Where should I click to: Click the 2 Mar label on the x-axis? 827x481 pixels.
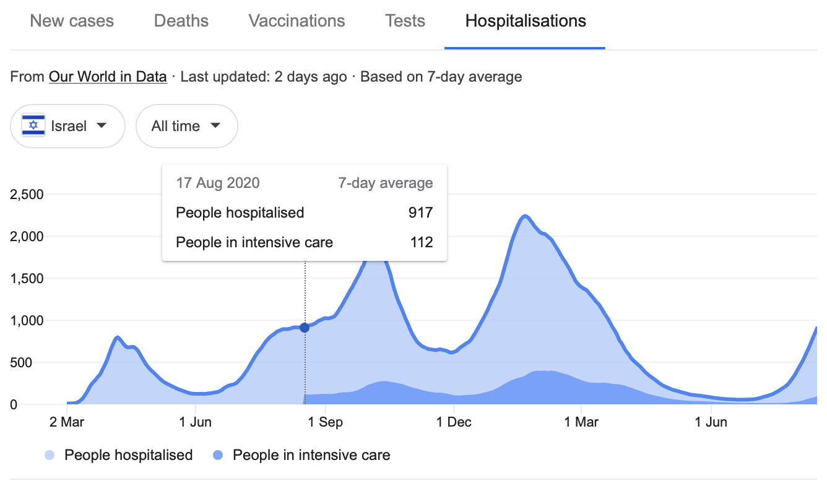coord(67,423)
